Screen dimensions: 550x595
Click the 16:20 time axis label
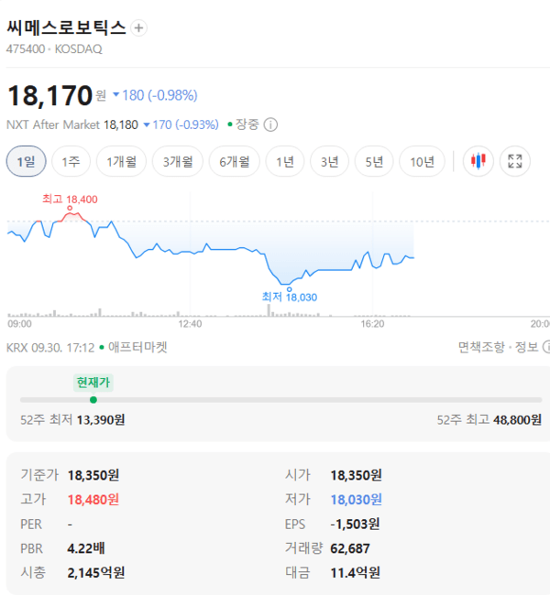pyautogui.click(x=372, y=324)
